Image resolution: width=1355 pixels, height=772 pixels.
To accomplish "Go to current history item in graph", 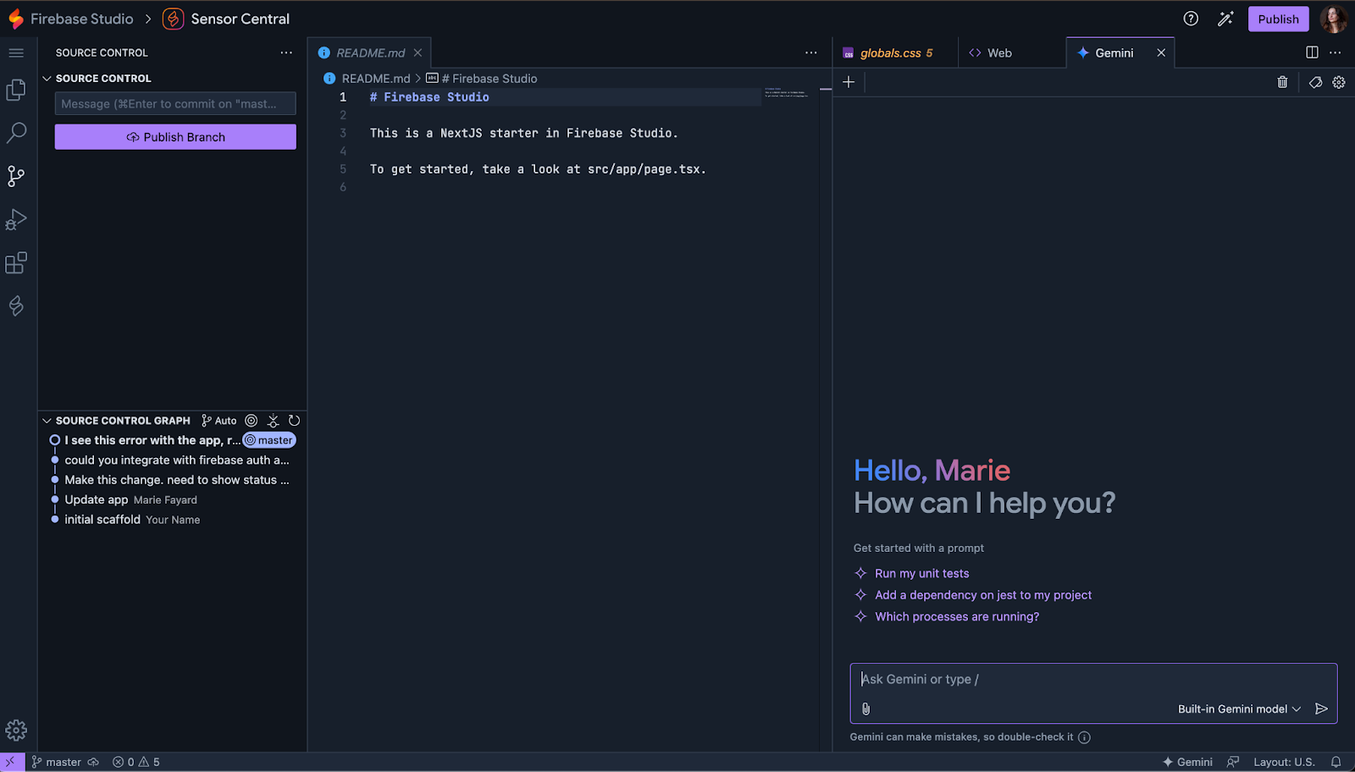I will [x=252, y=421].
